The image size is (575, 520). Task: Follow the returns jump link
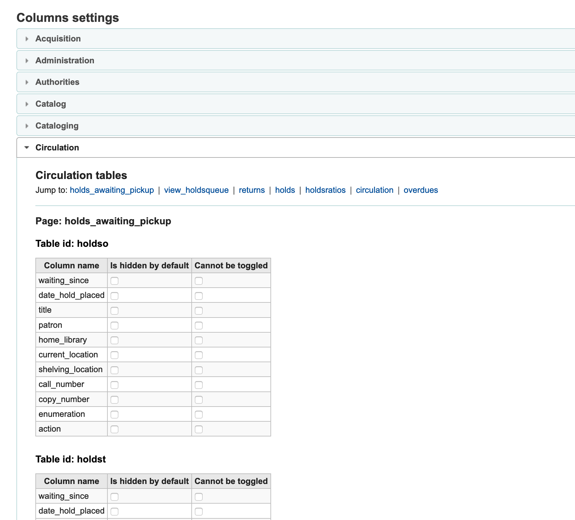pos(251,190)
